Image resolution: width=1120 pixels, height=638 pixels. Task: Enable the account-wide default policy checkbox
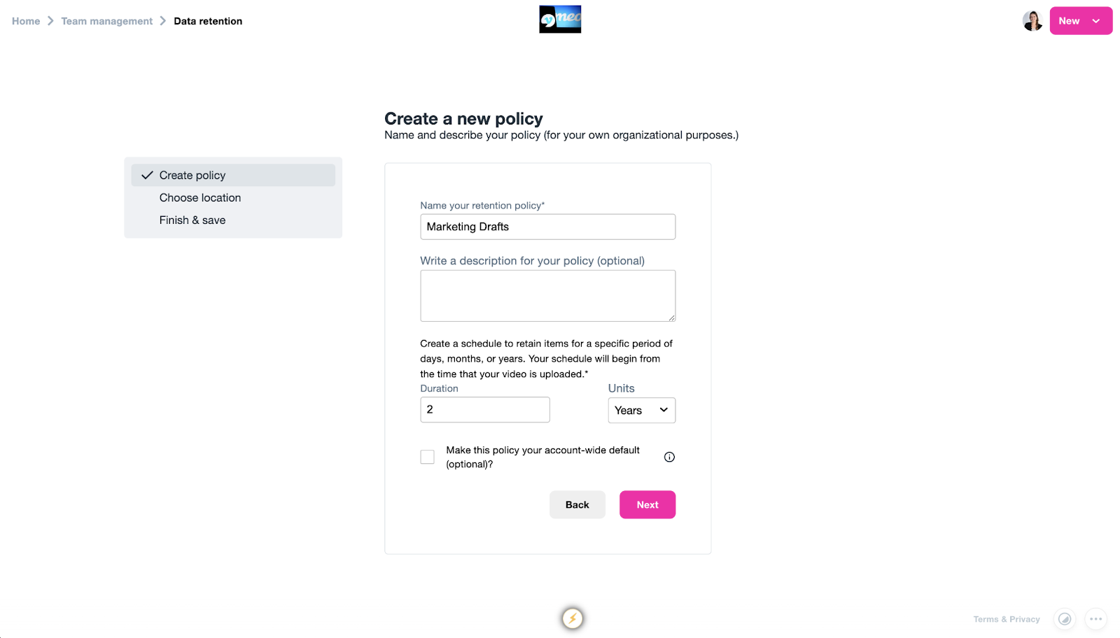(x=427, y=457)
